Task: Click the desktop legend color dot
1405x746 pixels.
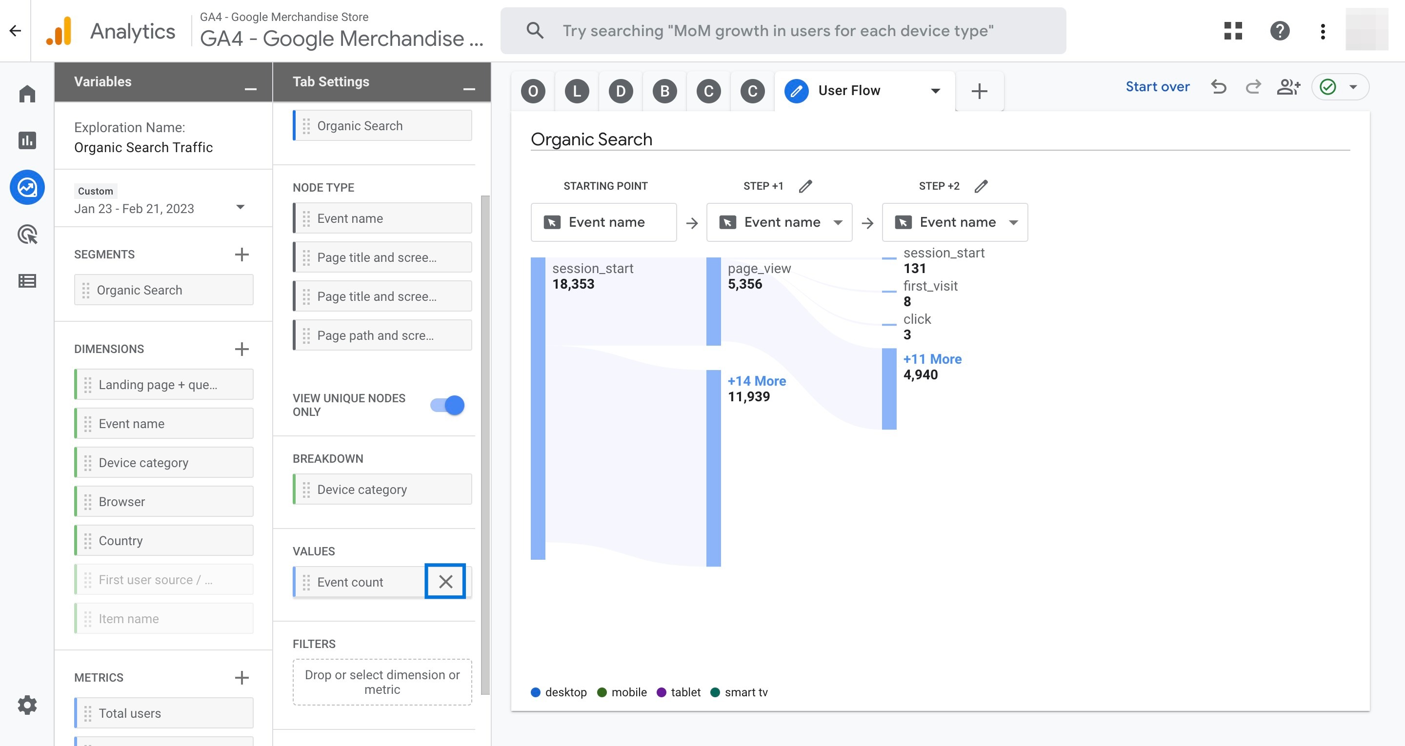Action: 536,692
